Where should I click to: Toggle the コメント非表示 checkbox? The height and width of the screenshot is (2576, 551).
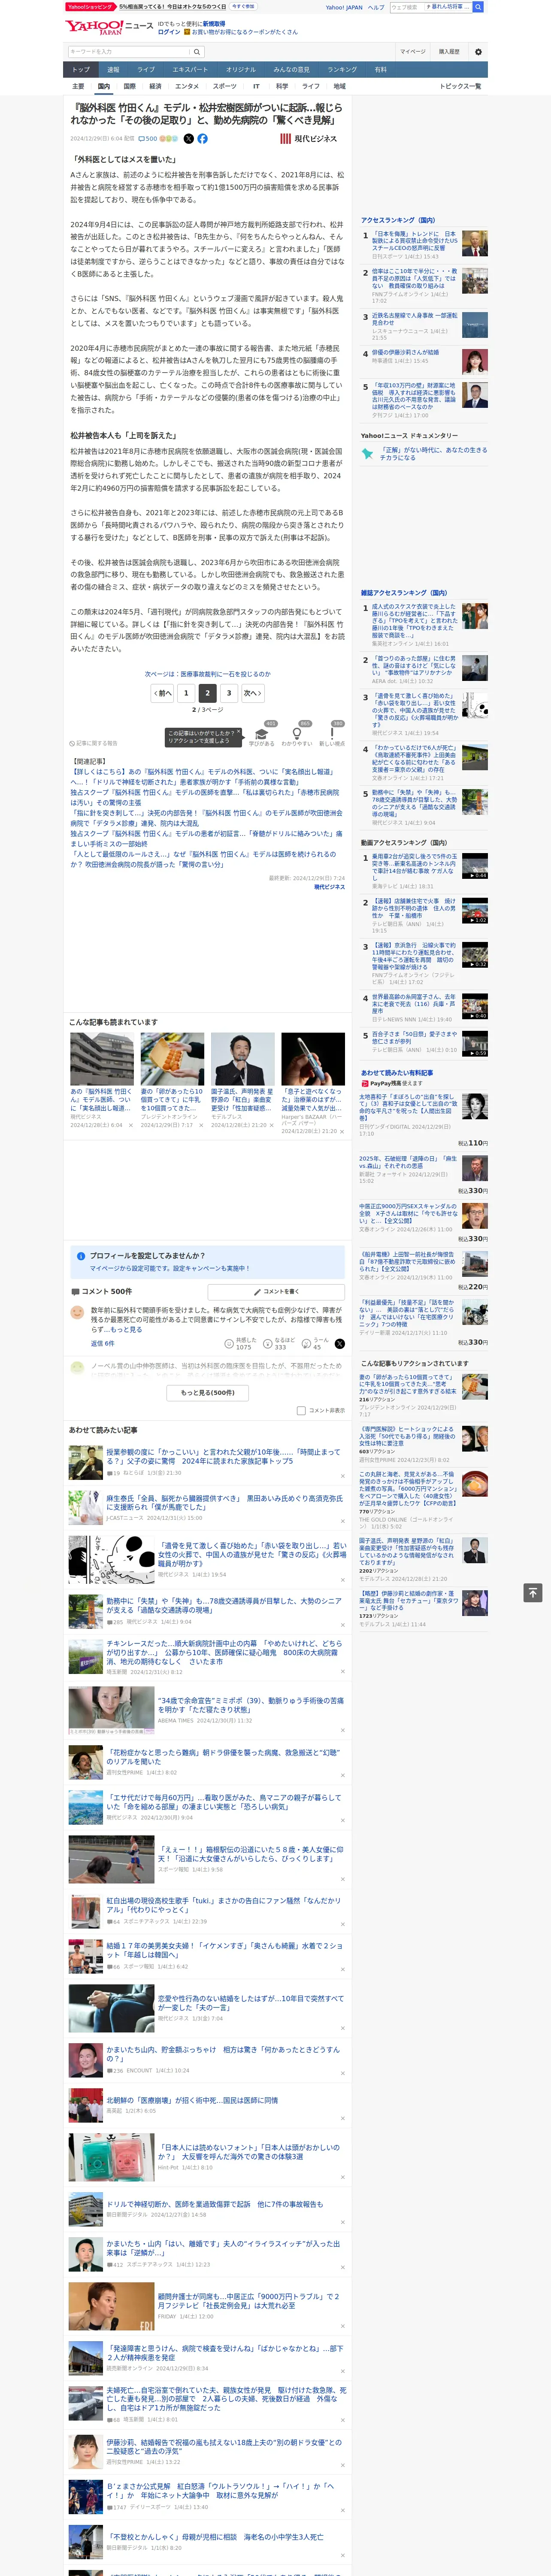coord(301,1411)
